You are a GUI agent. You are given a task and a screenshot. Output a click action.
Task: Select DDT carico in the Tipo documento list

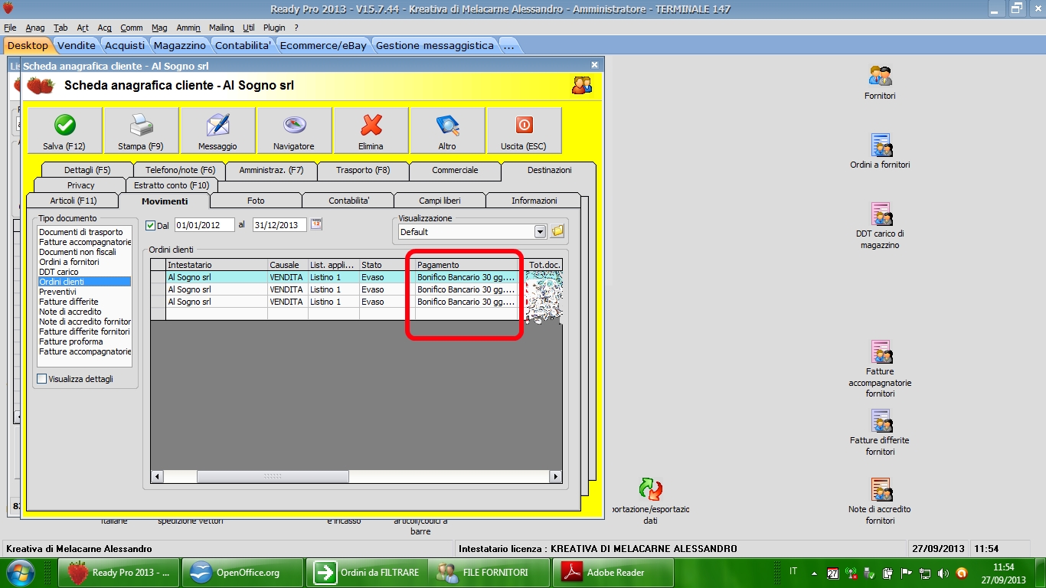(x=84, y=272)
